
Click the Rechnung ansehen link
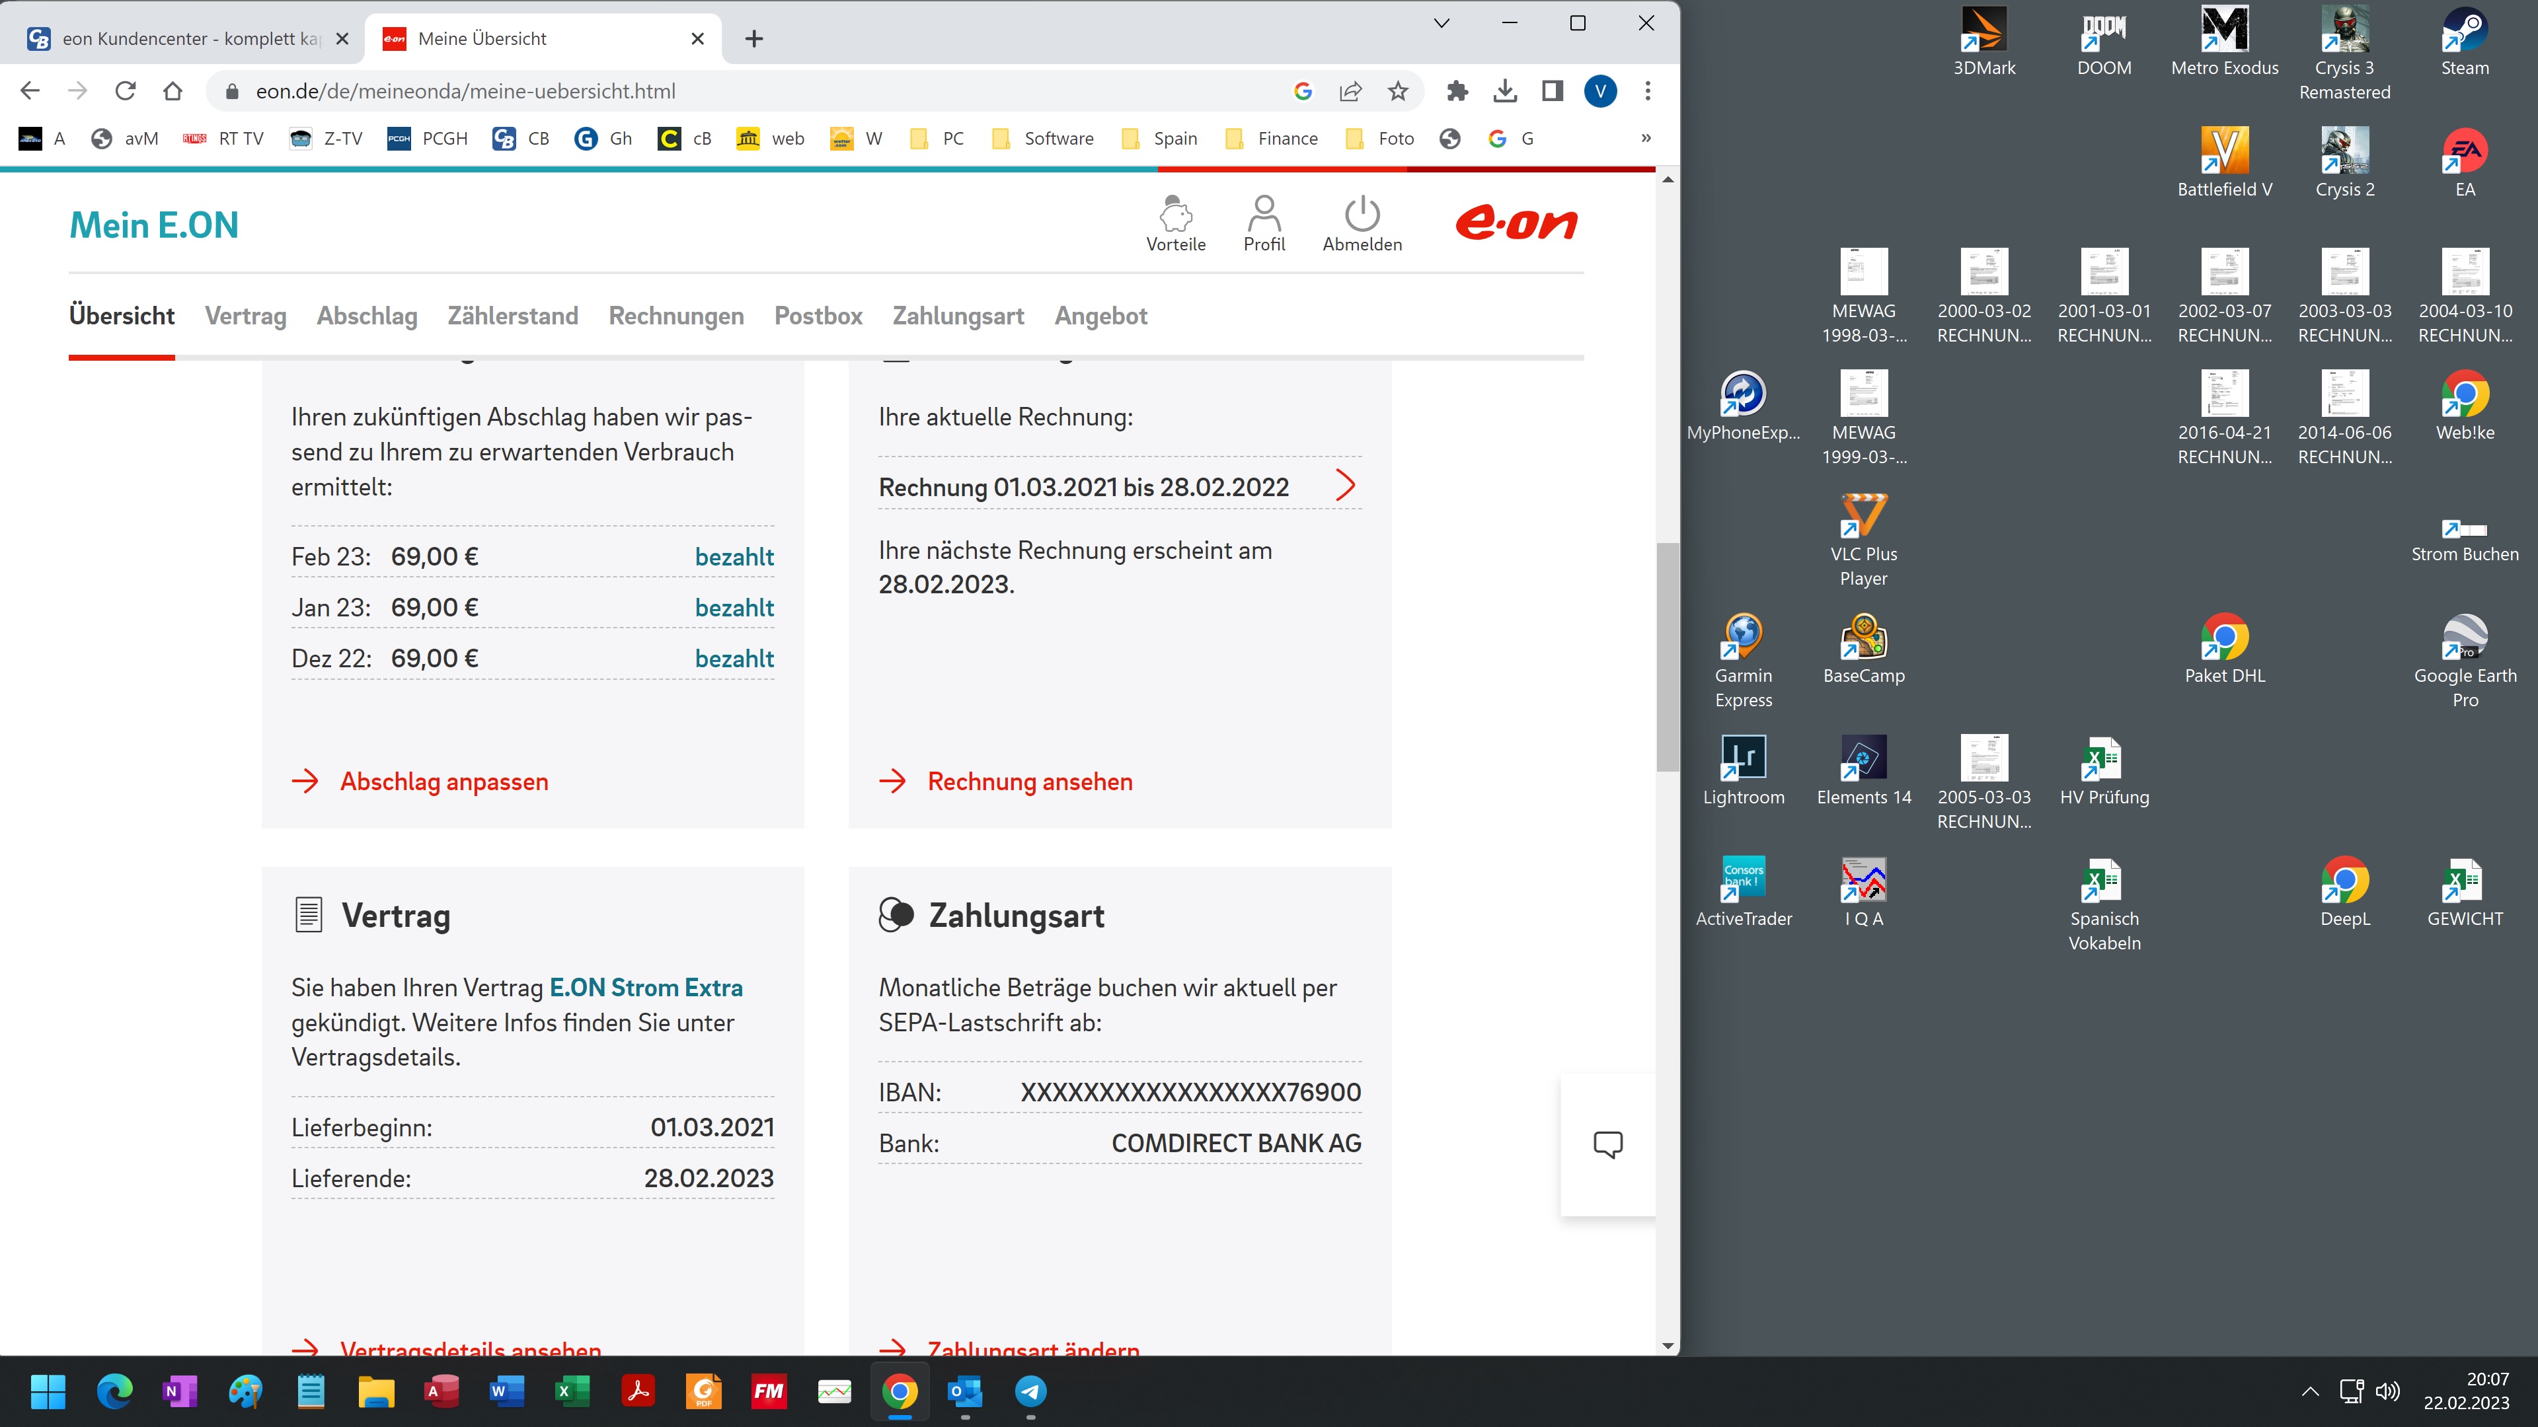(x=1030, y=782)
